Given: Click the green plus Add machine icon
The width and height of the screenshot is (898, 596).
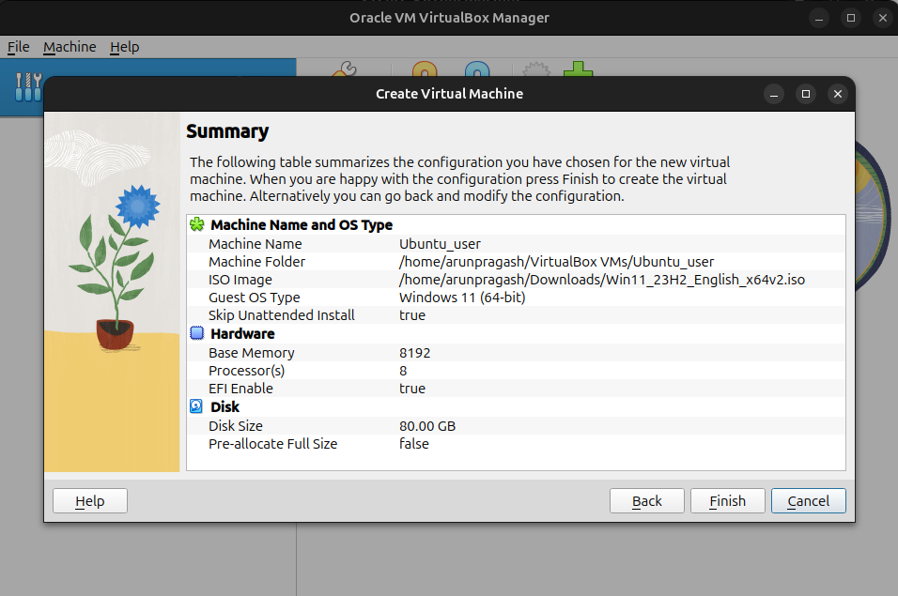Looking at the screenshot, I should click(x=578, y=69).
